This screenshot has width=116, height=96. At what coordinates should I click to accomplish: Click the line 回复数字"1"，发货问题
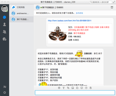point(48,69)
